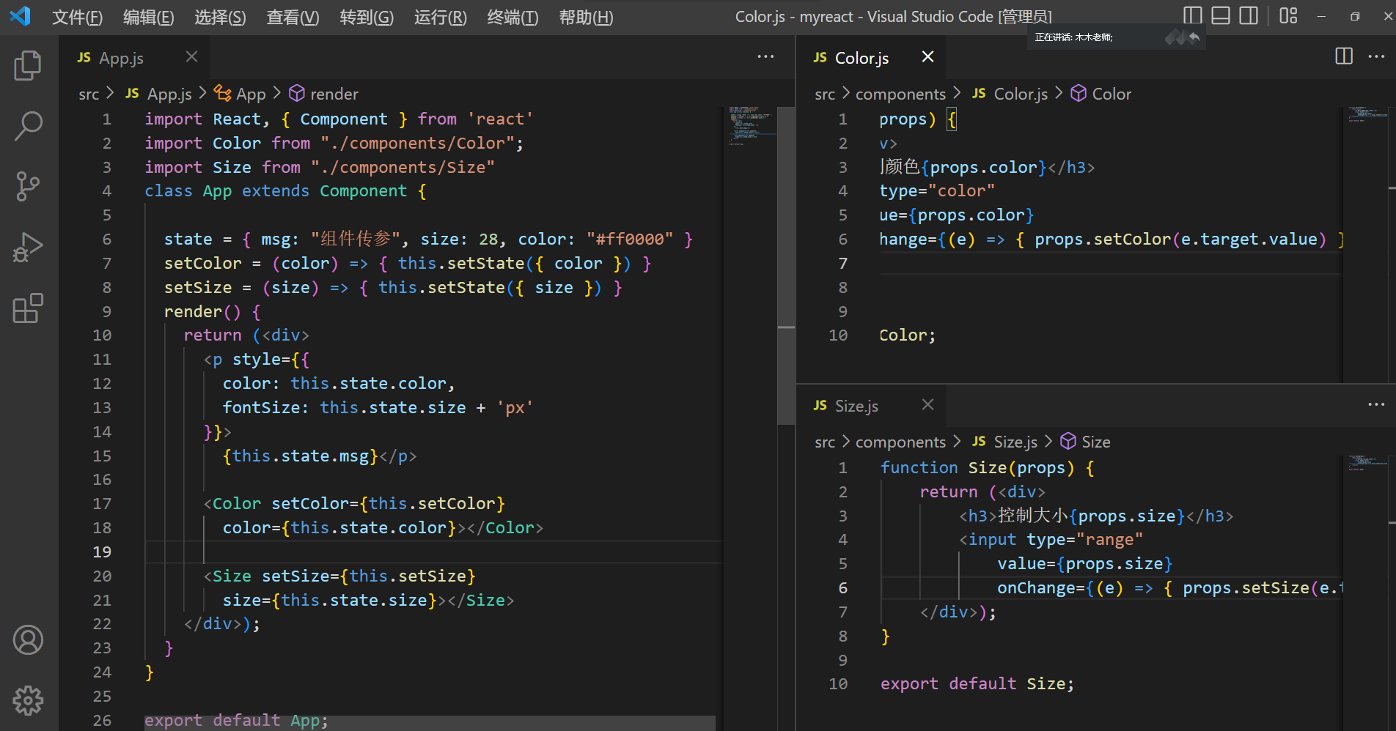Screen dimensions: 1396x731
Task: Click the App.js vertical scrollbar
Action: tap(786, 266)
